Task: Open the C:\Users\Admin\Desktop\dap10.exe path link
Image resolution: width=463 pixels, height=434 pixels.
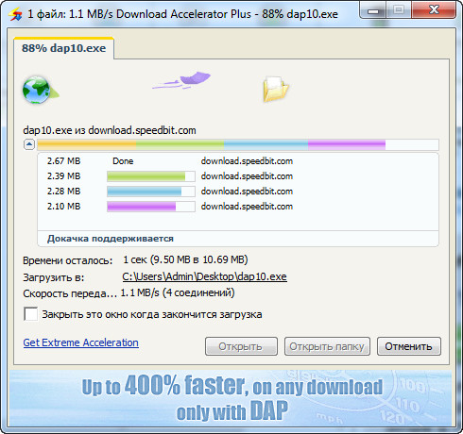Action: click(x=204, y=276)
